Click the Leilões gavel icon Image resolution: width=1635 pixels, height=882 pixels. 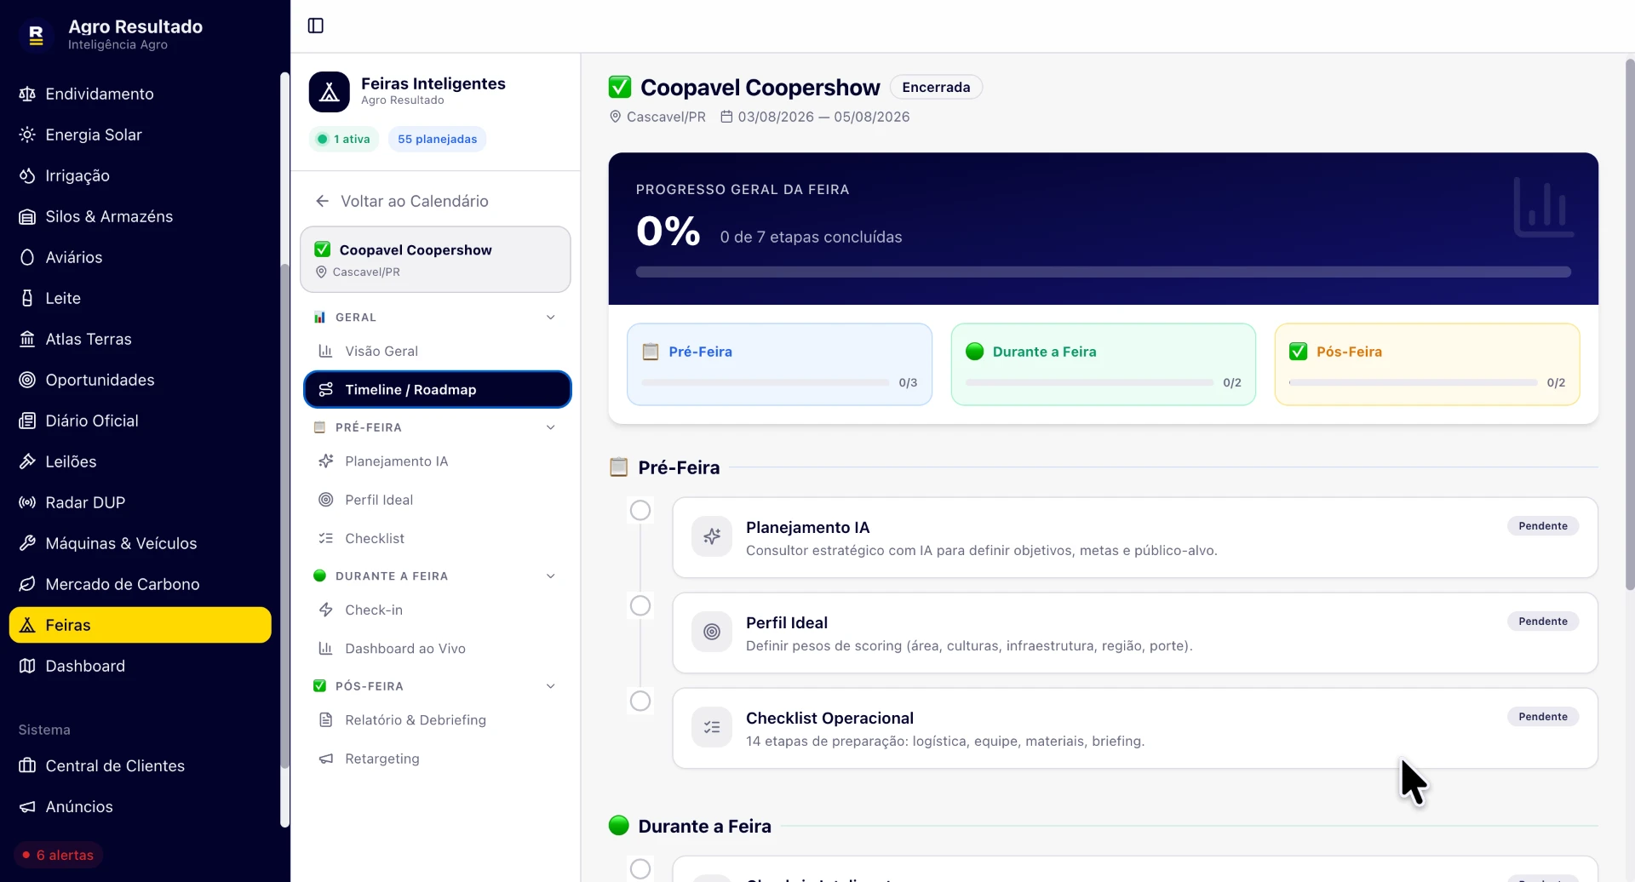coord(27,461)
